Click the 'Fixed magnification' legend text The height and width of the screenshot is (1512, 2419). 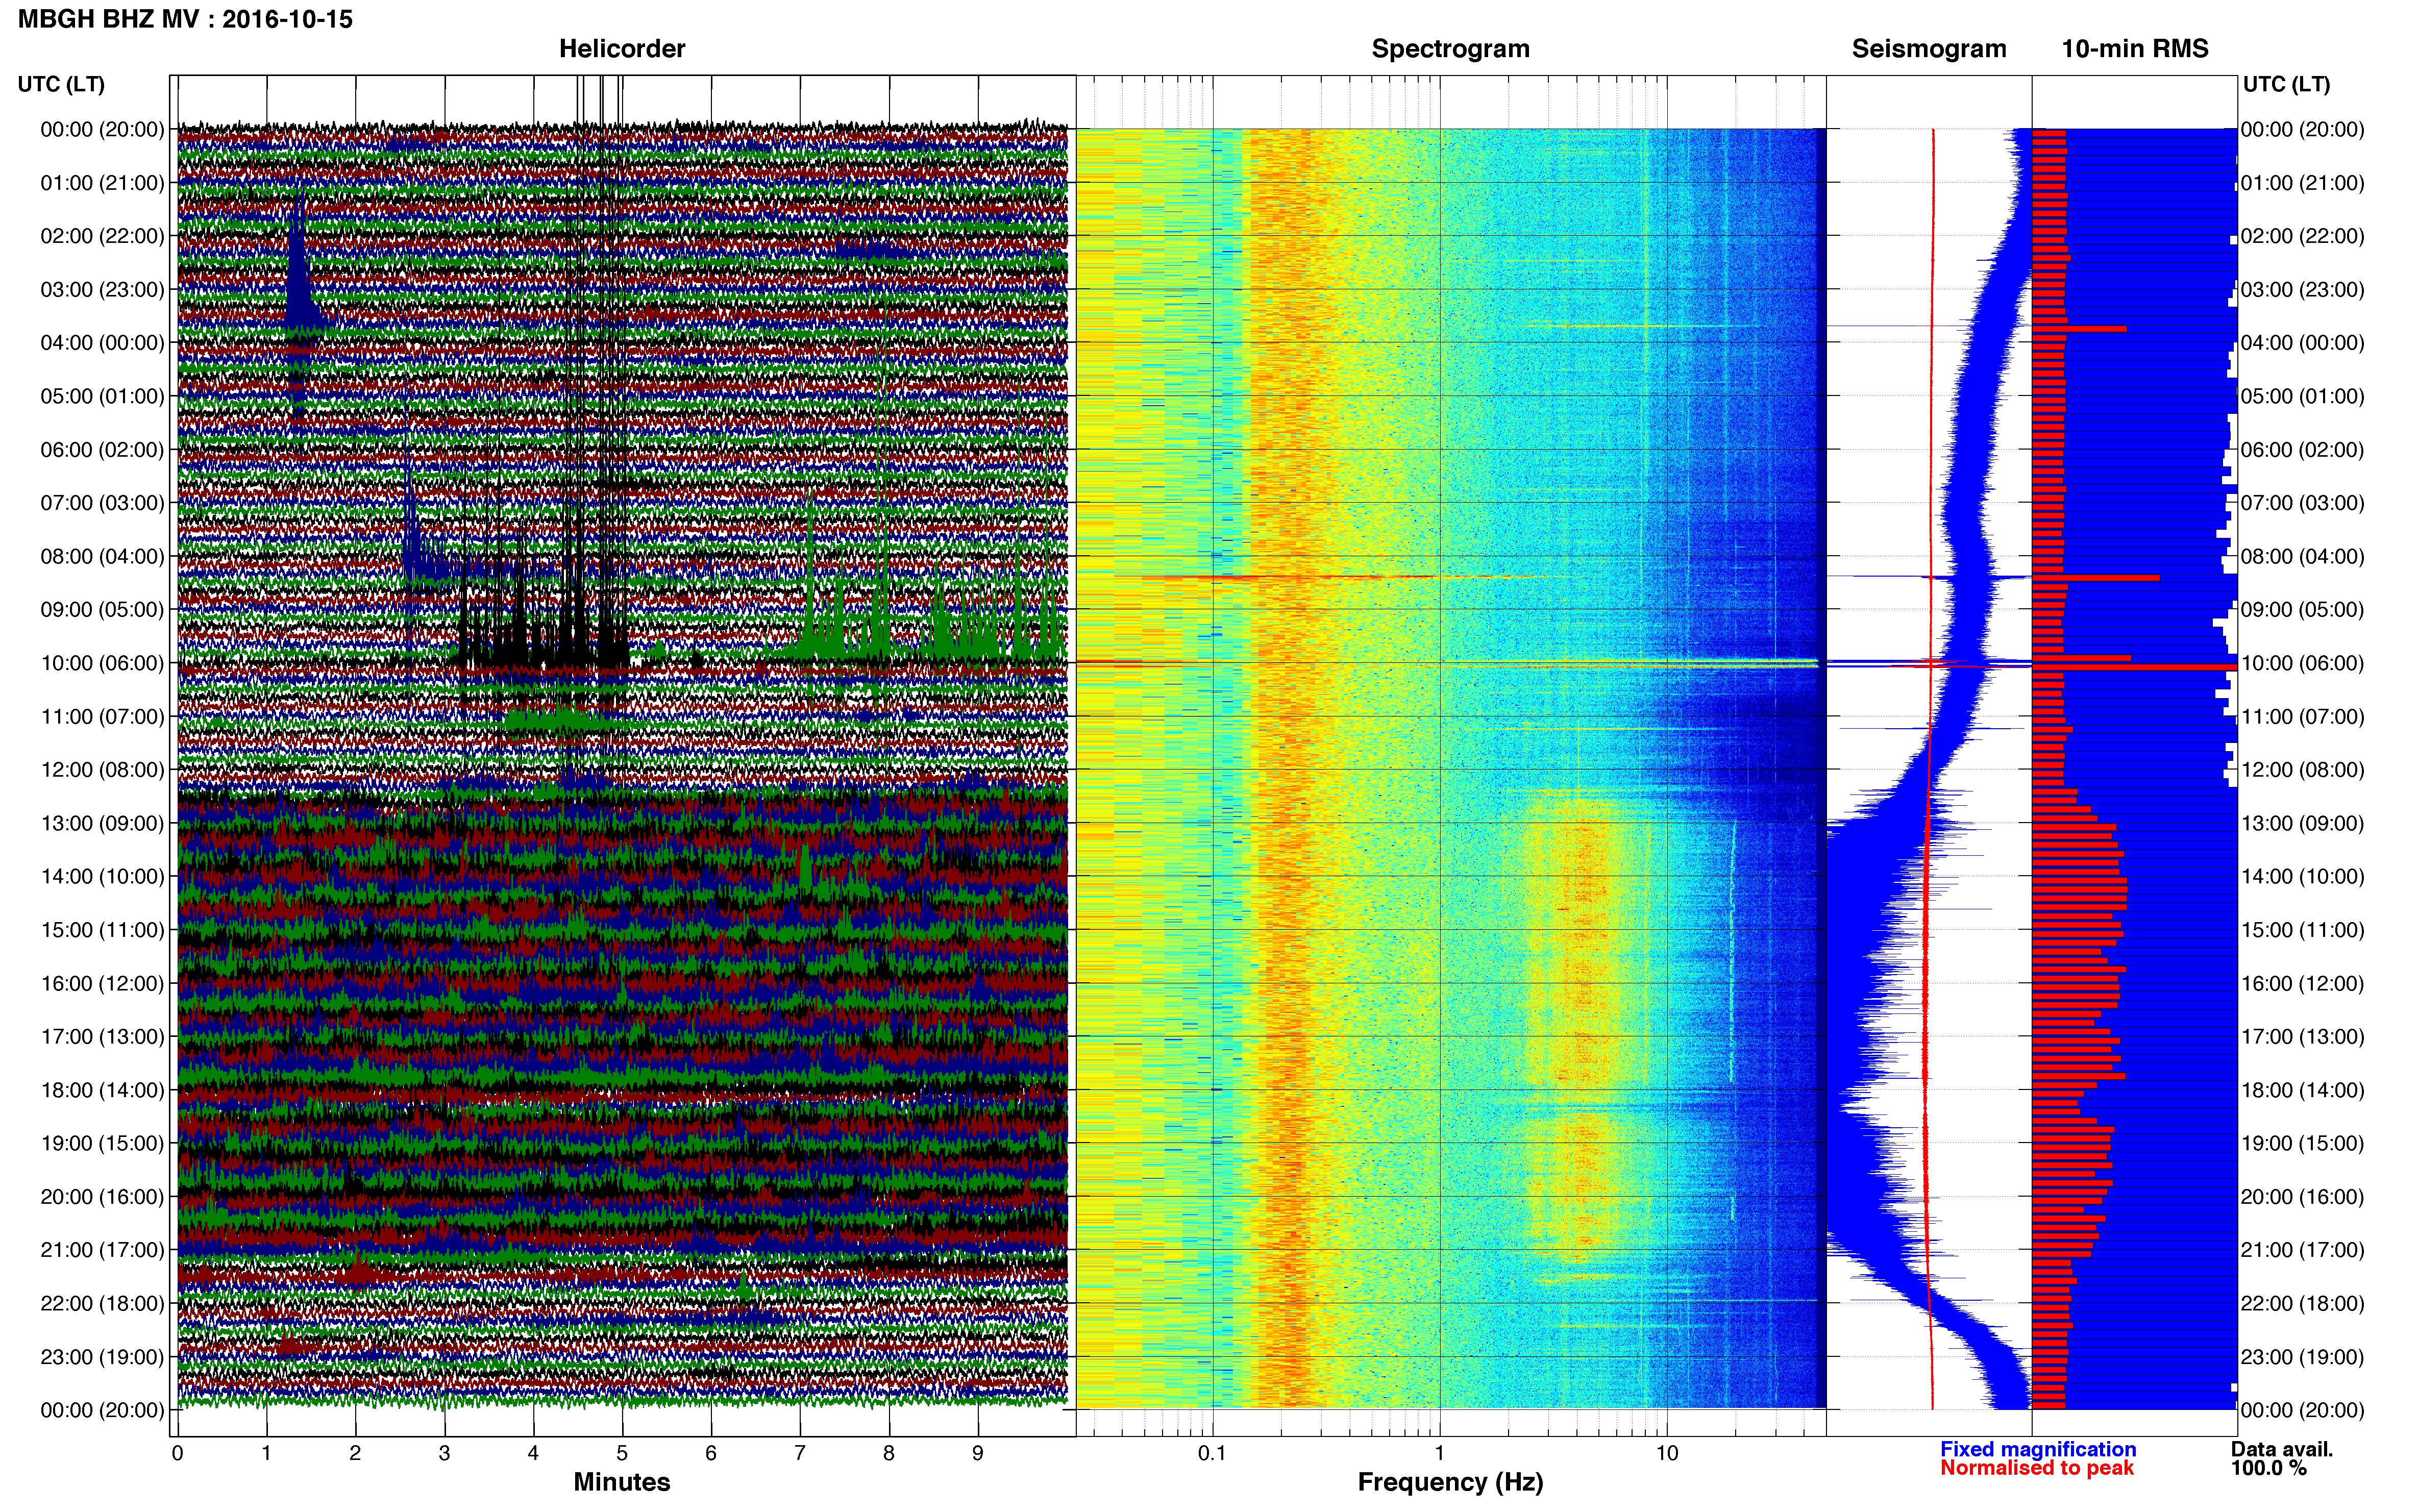(x=2038, y=1449)
